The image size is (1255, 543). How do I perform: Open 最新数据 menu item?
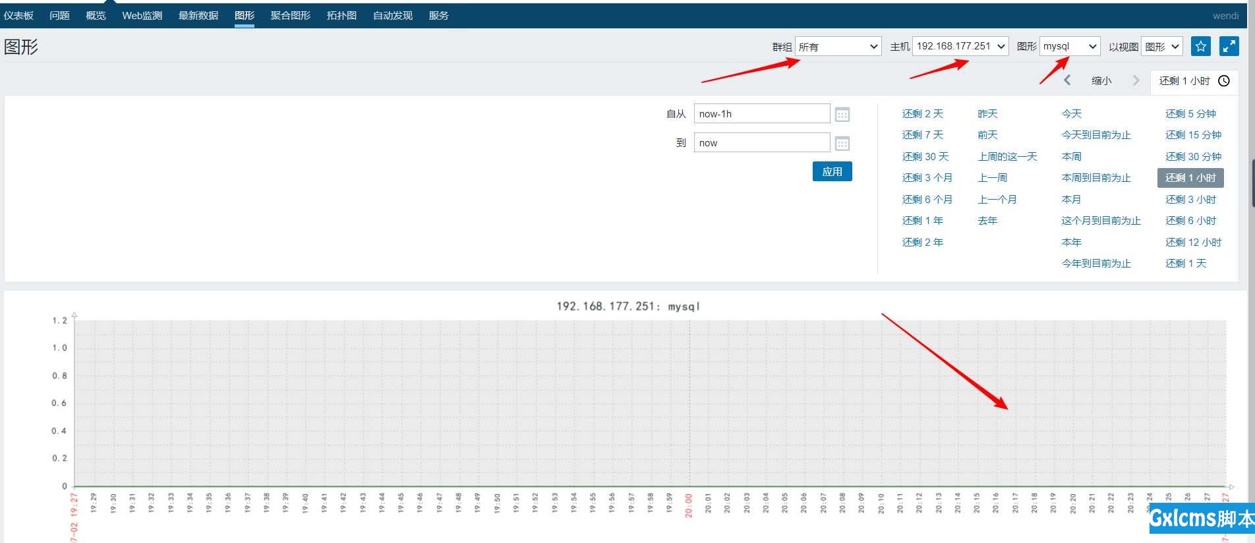point(198,15)
